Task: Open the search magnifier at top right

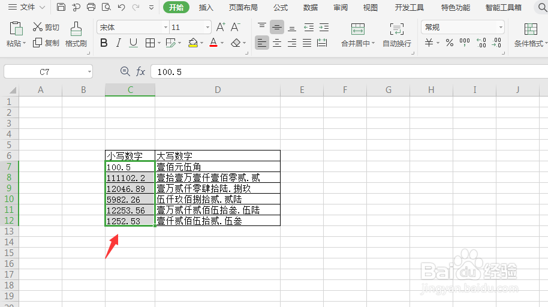Action: click(x=542, y=7)
